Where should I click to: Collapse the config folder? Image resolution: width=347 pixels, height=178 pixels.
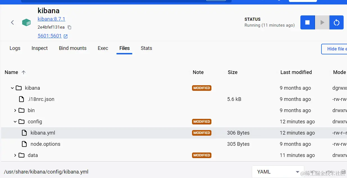coord(15,122)
